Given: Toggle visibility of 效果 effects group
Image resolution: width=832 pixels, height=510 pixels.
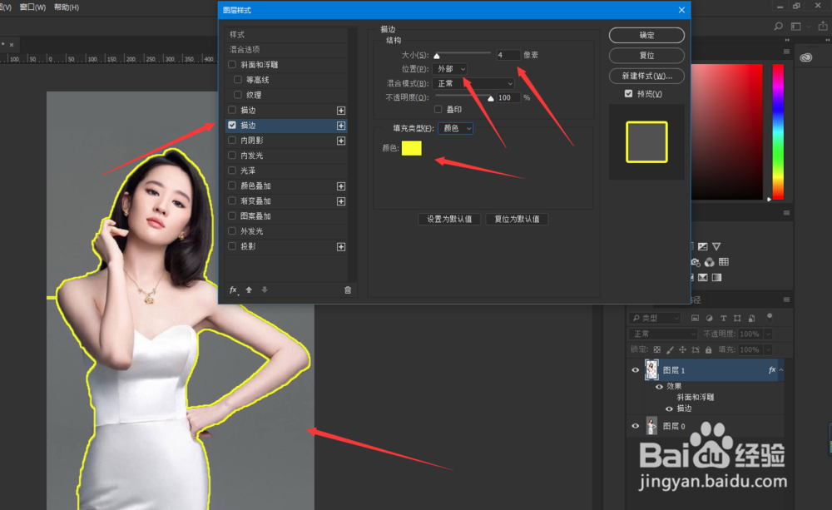Looking at the screenshot, I should click(x=660, y=387).
